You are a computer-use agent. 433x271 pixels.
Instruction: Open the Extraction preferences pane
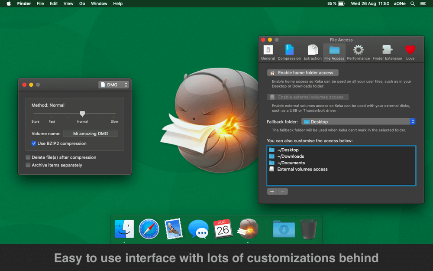point(313,51)
